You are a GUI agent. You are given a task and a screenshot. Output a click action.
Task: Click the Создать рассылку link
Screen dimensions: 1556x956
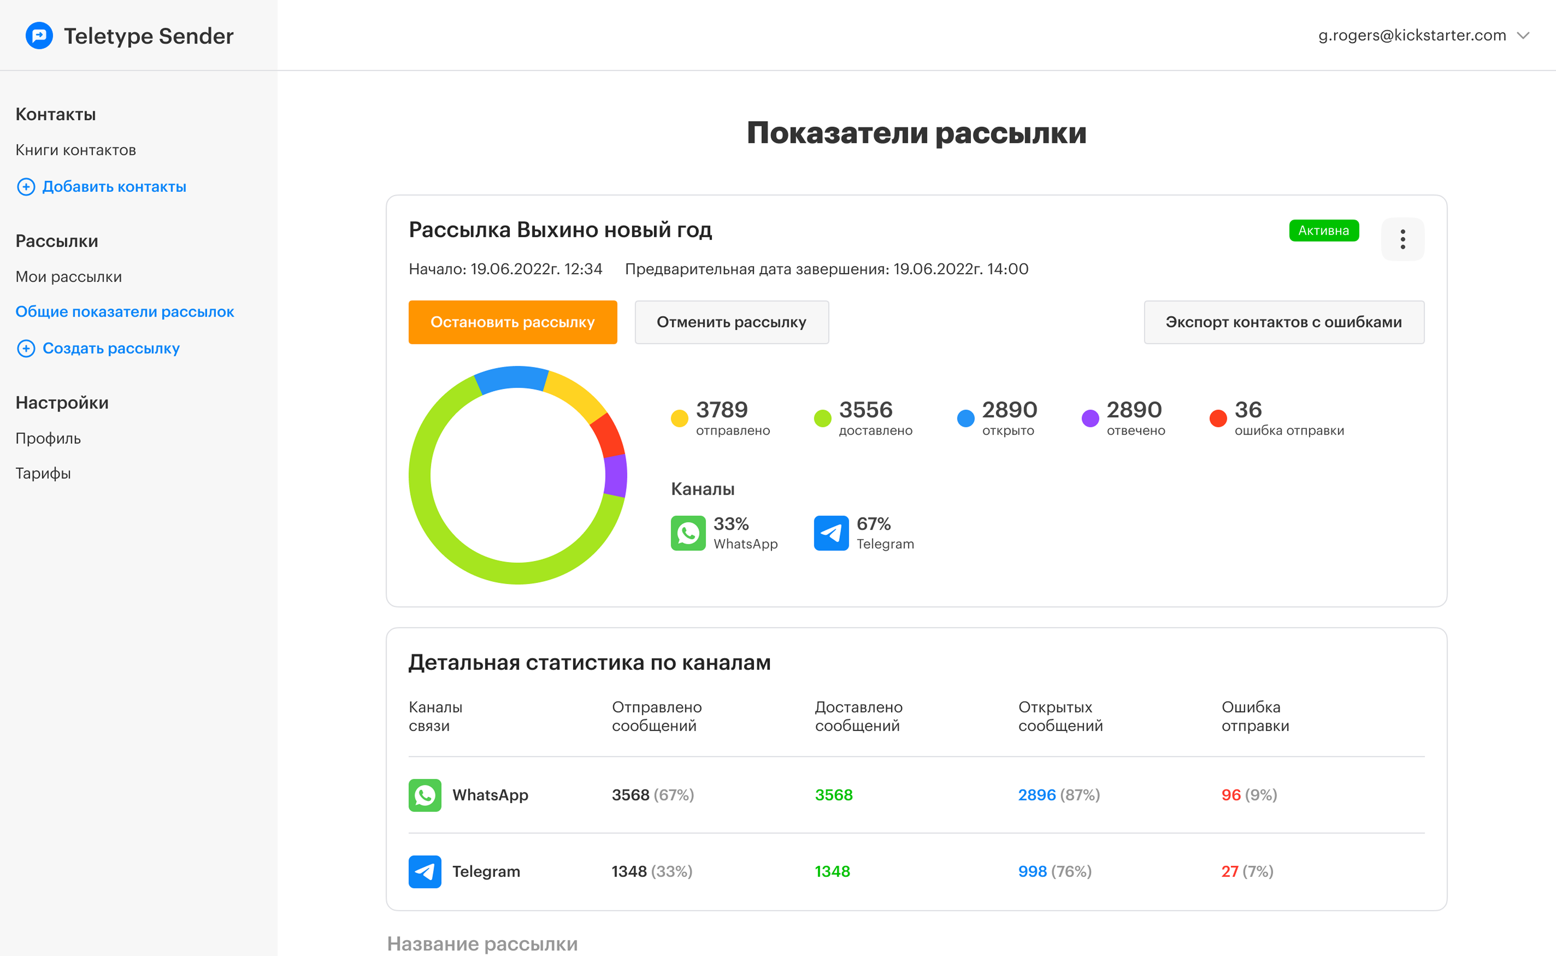pyautogui.click(x=111, y=349)
